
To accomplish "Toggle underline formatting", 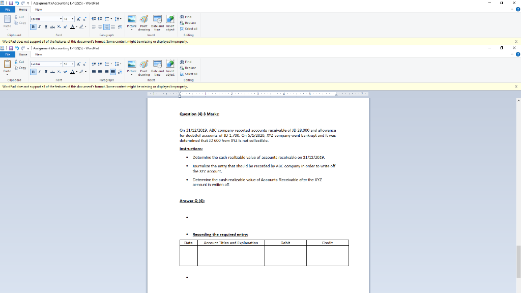I will tap(45, 71).
